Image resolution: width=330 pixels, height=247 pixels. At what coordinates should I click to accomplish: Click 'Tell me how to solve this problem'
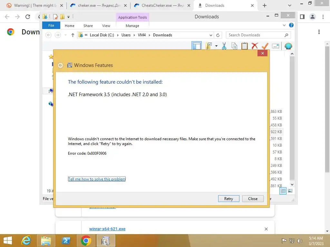(97, 179)
